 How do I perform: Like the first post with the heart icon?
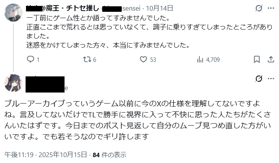[144, 59]
